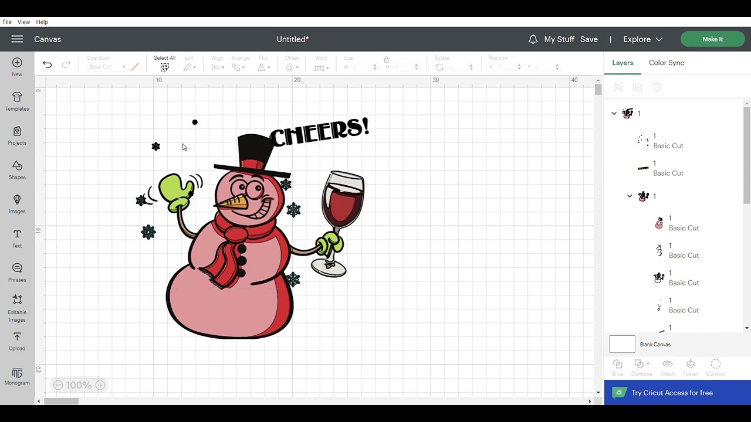
Task: Click the Select All icon
Action: tap(165, 67)
